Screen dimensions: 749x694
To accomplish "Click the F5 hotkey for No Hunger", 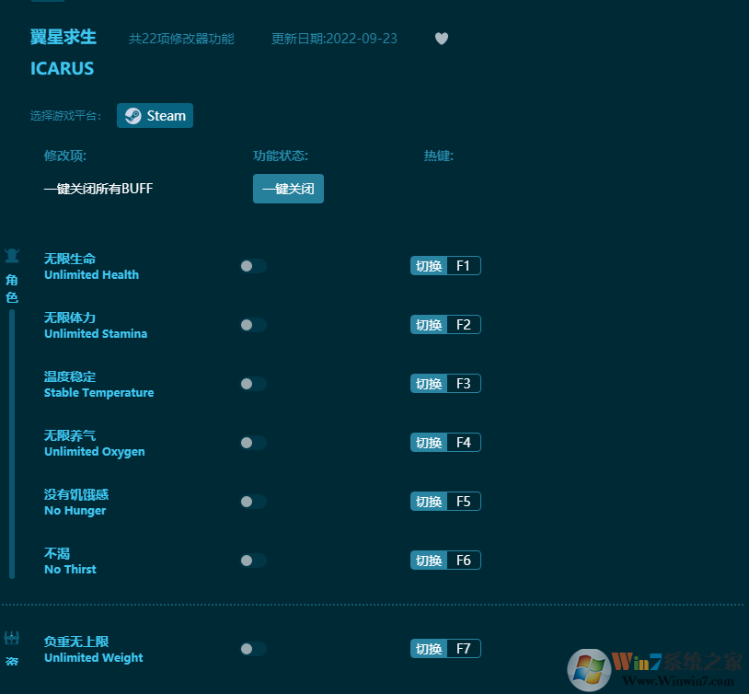I will pos(464,501).
